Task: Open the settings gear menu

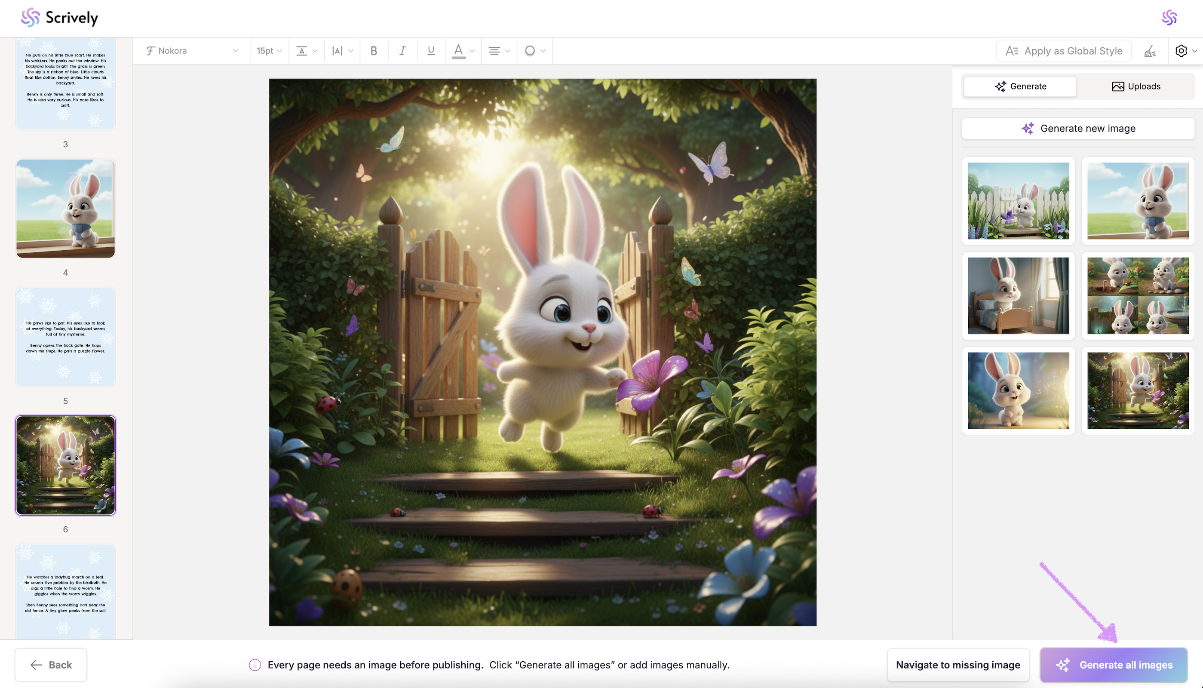Action: [1185, 51]
